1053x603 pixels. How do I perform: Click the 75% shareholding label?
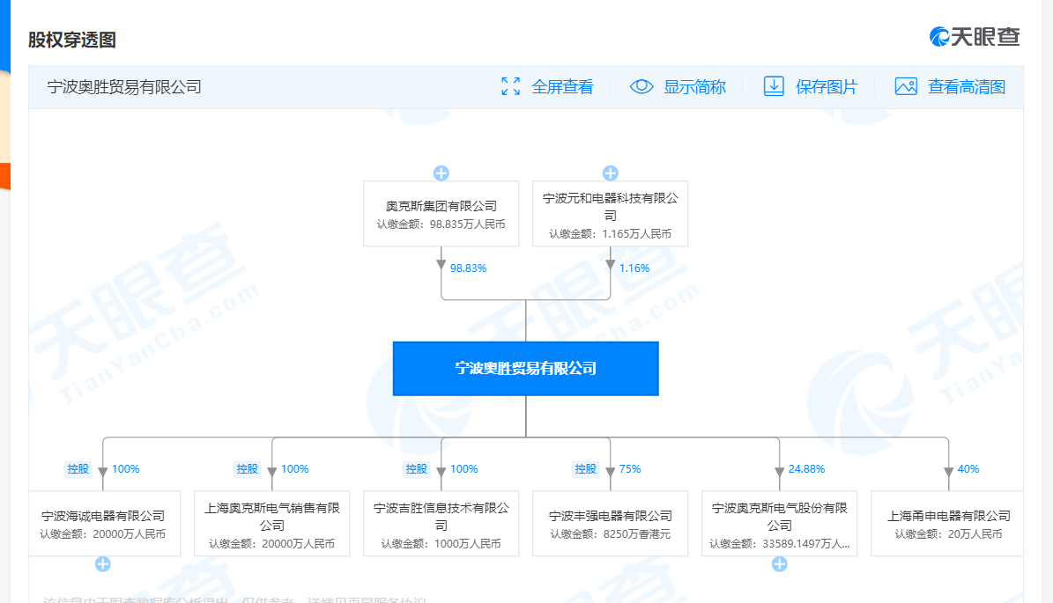tap(630, 469)
